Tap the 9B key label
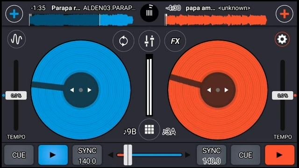The image size is (299, 168). click(130, 132)
